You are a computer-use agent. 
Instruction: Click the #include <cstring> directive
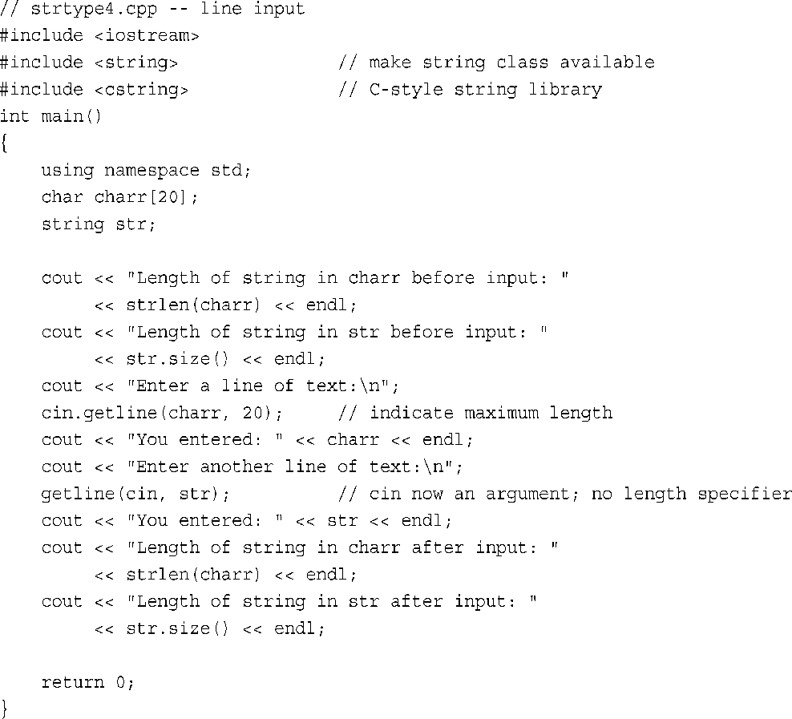[x=94, y=90]
